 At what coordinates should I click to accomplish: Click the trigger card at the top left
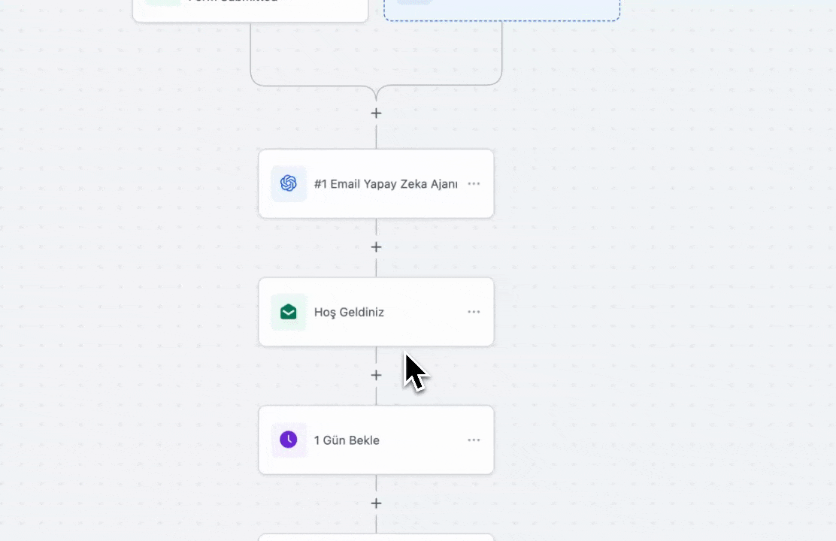click(250, 10)
